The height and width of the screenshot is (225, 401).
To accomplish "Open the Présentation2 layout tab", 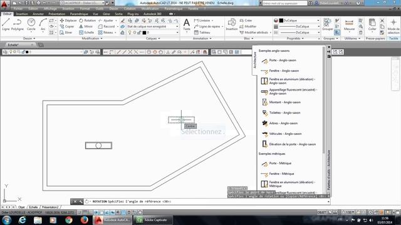I will coord(50,207).
